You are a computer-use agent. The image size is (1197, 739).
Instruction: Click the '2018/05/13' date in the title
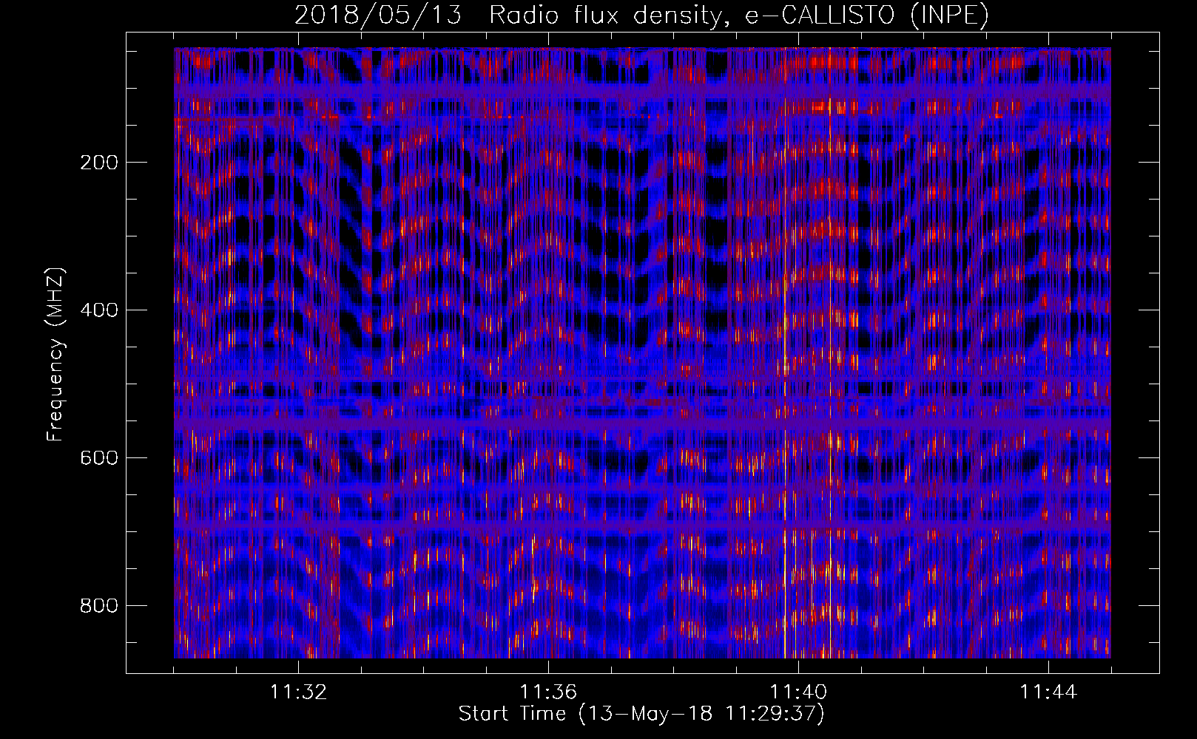(378, 15)
